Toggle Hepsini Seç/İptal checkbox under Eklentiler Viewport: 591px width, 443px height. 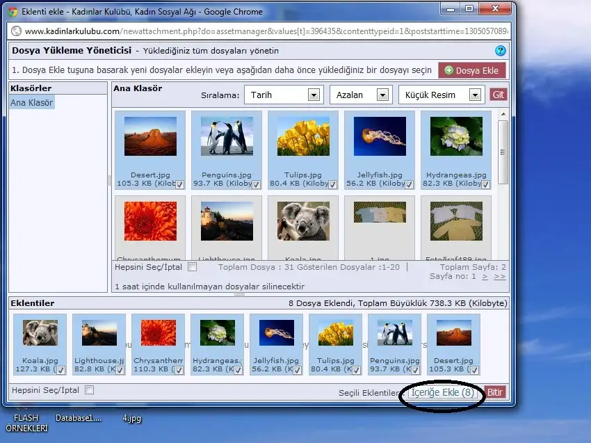pos(89,390)
